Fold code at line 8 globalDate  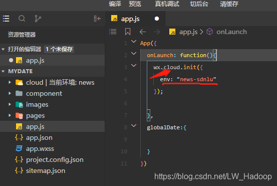[x=134, y=126]
